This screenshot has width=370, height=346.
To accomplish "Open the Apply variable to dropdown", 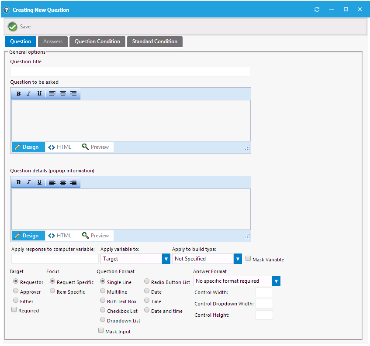I will point(166,259).
